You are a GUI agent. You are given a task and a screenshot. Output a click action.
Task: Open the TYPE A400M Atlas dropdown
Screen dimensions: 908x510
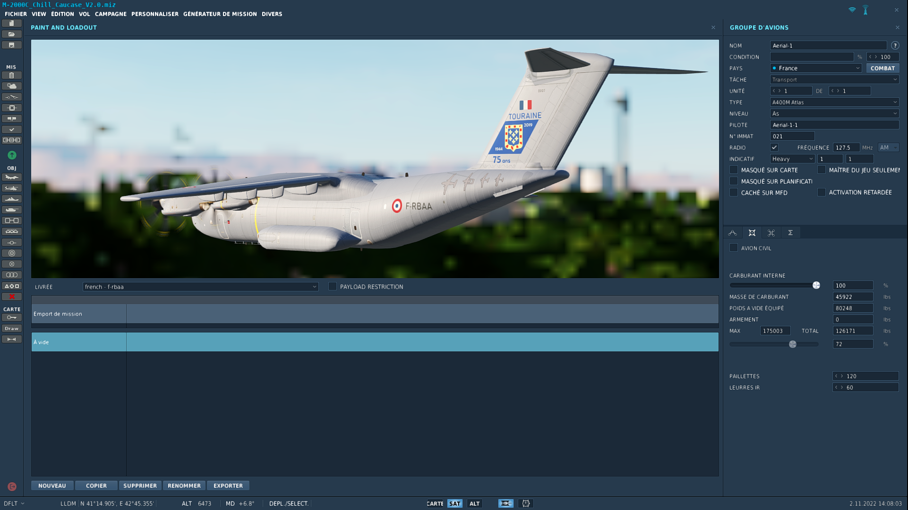[x=834, y=102]
